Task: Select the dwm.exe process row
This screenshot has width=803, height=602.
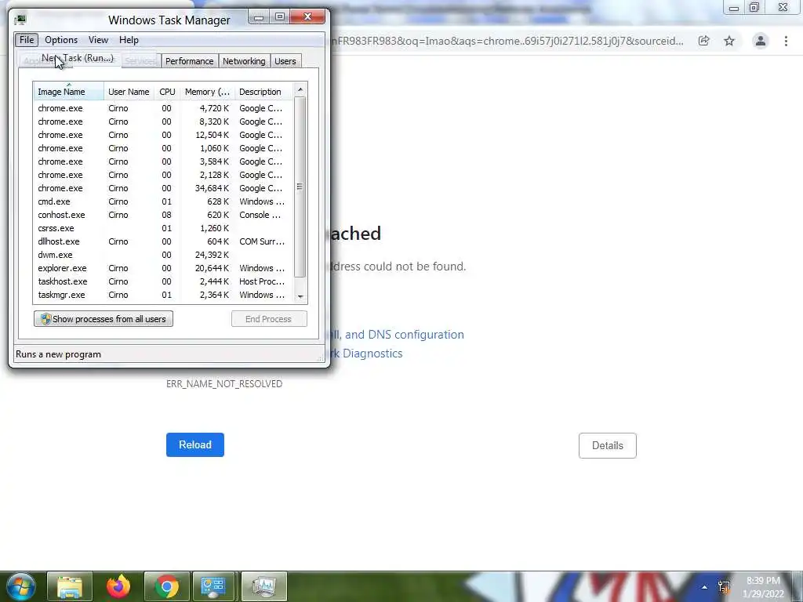Action: click(163, 255)
